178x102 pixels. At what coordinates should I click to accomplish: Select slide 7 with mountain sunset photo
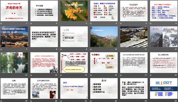pyautogui.click(x=14, y=37)
